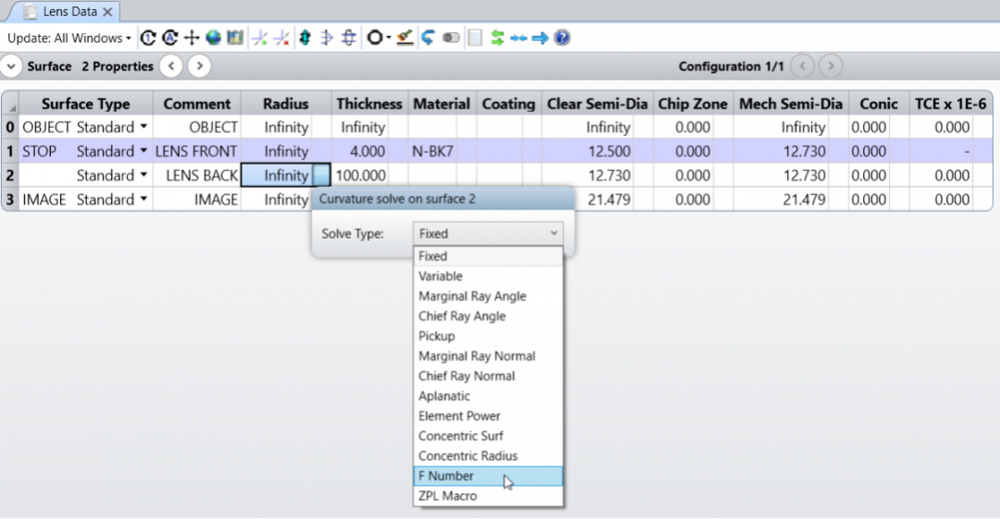Screen dimensions: 1000x519
Task: Click the black circle aperture icon
Action: point(375,38)
